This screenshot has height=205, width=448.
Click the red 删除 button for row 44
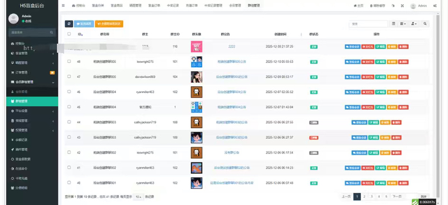[396, 122]
